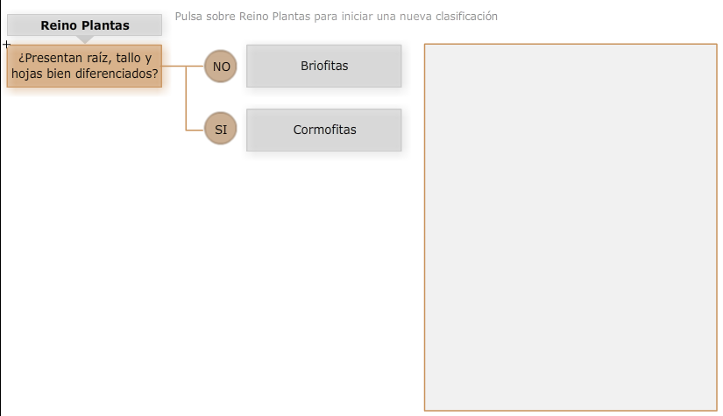Viewport: 723px width, 416px height.
Task: Open the Briofitas classification box
Action: pyautogui.click(x=323, y=66)
